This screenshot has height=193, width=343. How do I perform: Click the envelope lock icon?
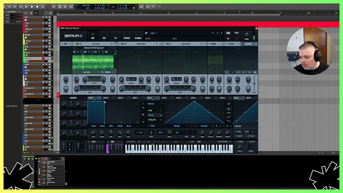click(x=143, y=103)
